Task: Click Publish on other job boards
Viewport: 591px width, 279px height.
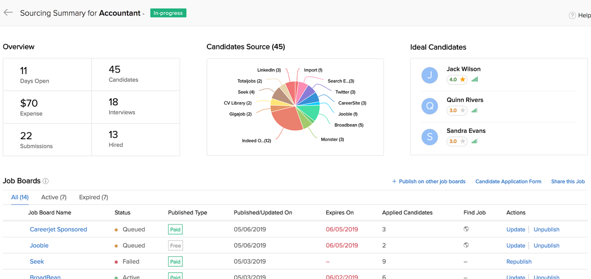Action: coord(429,181)
